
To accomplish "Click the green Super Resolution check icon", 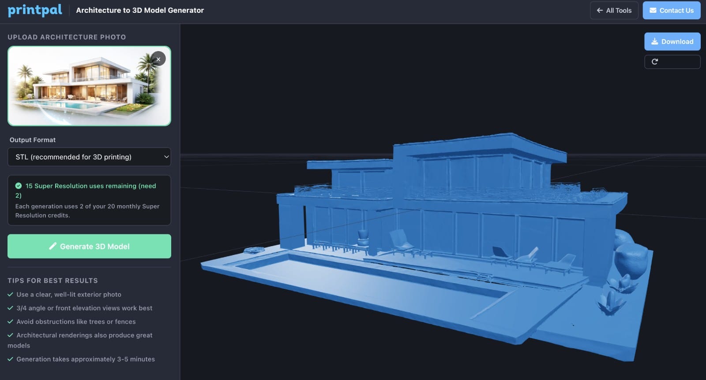I will pyautogui.click(x=19, y=186).
